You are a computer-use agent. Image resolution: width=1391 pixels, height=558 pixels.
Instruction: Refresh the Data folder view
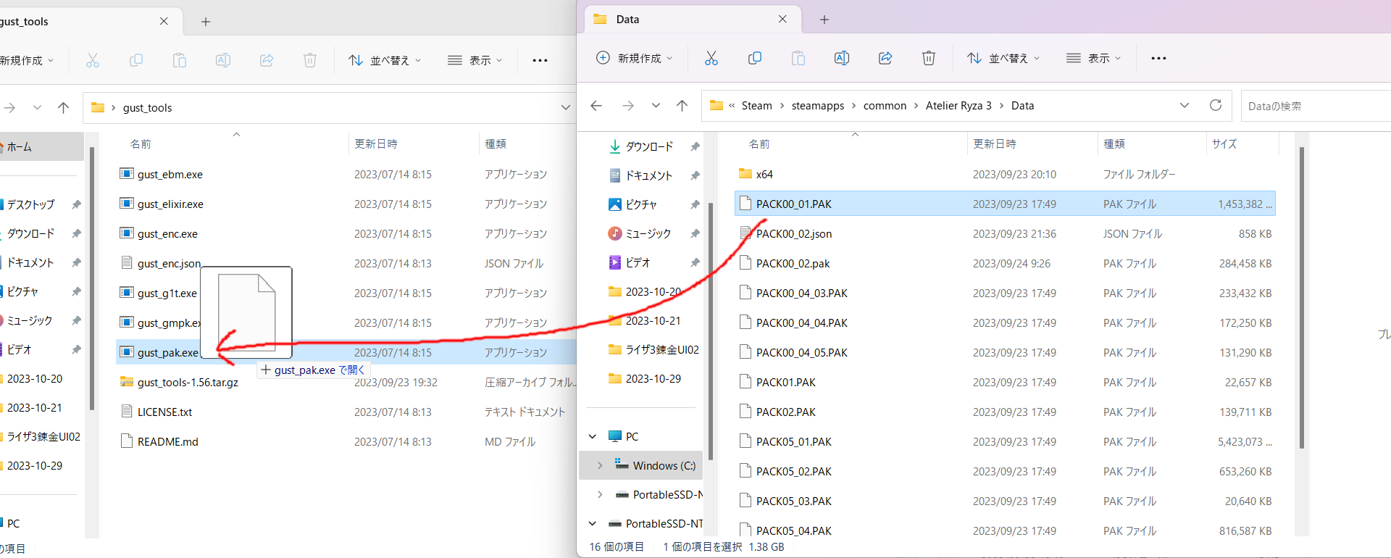click(1215, 105)
